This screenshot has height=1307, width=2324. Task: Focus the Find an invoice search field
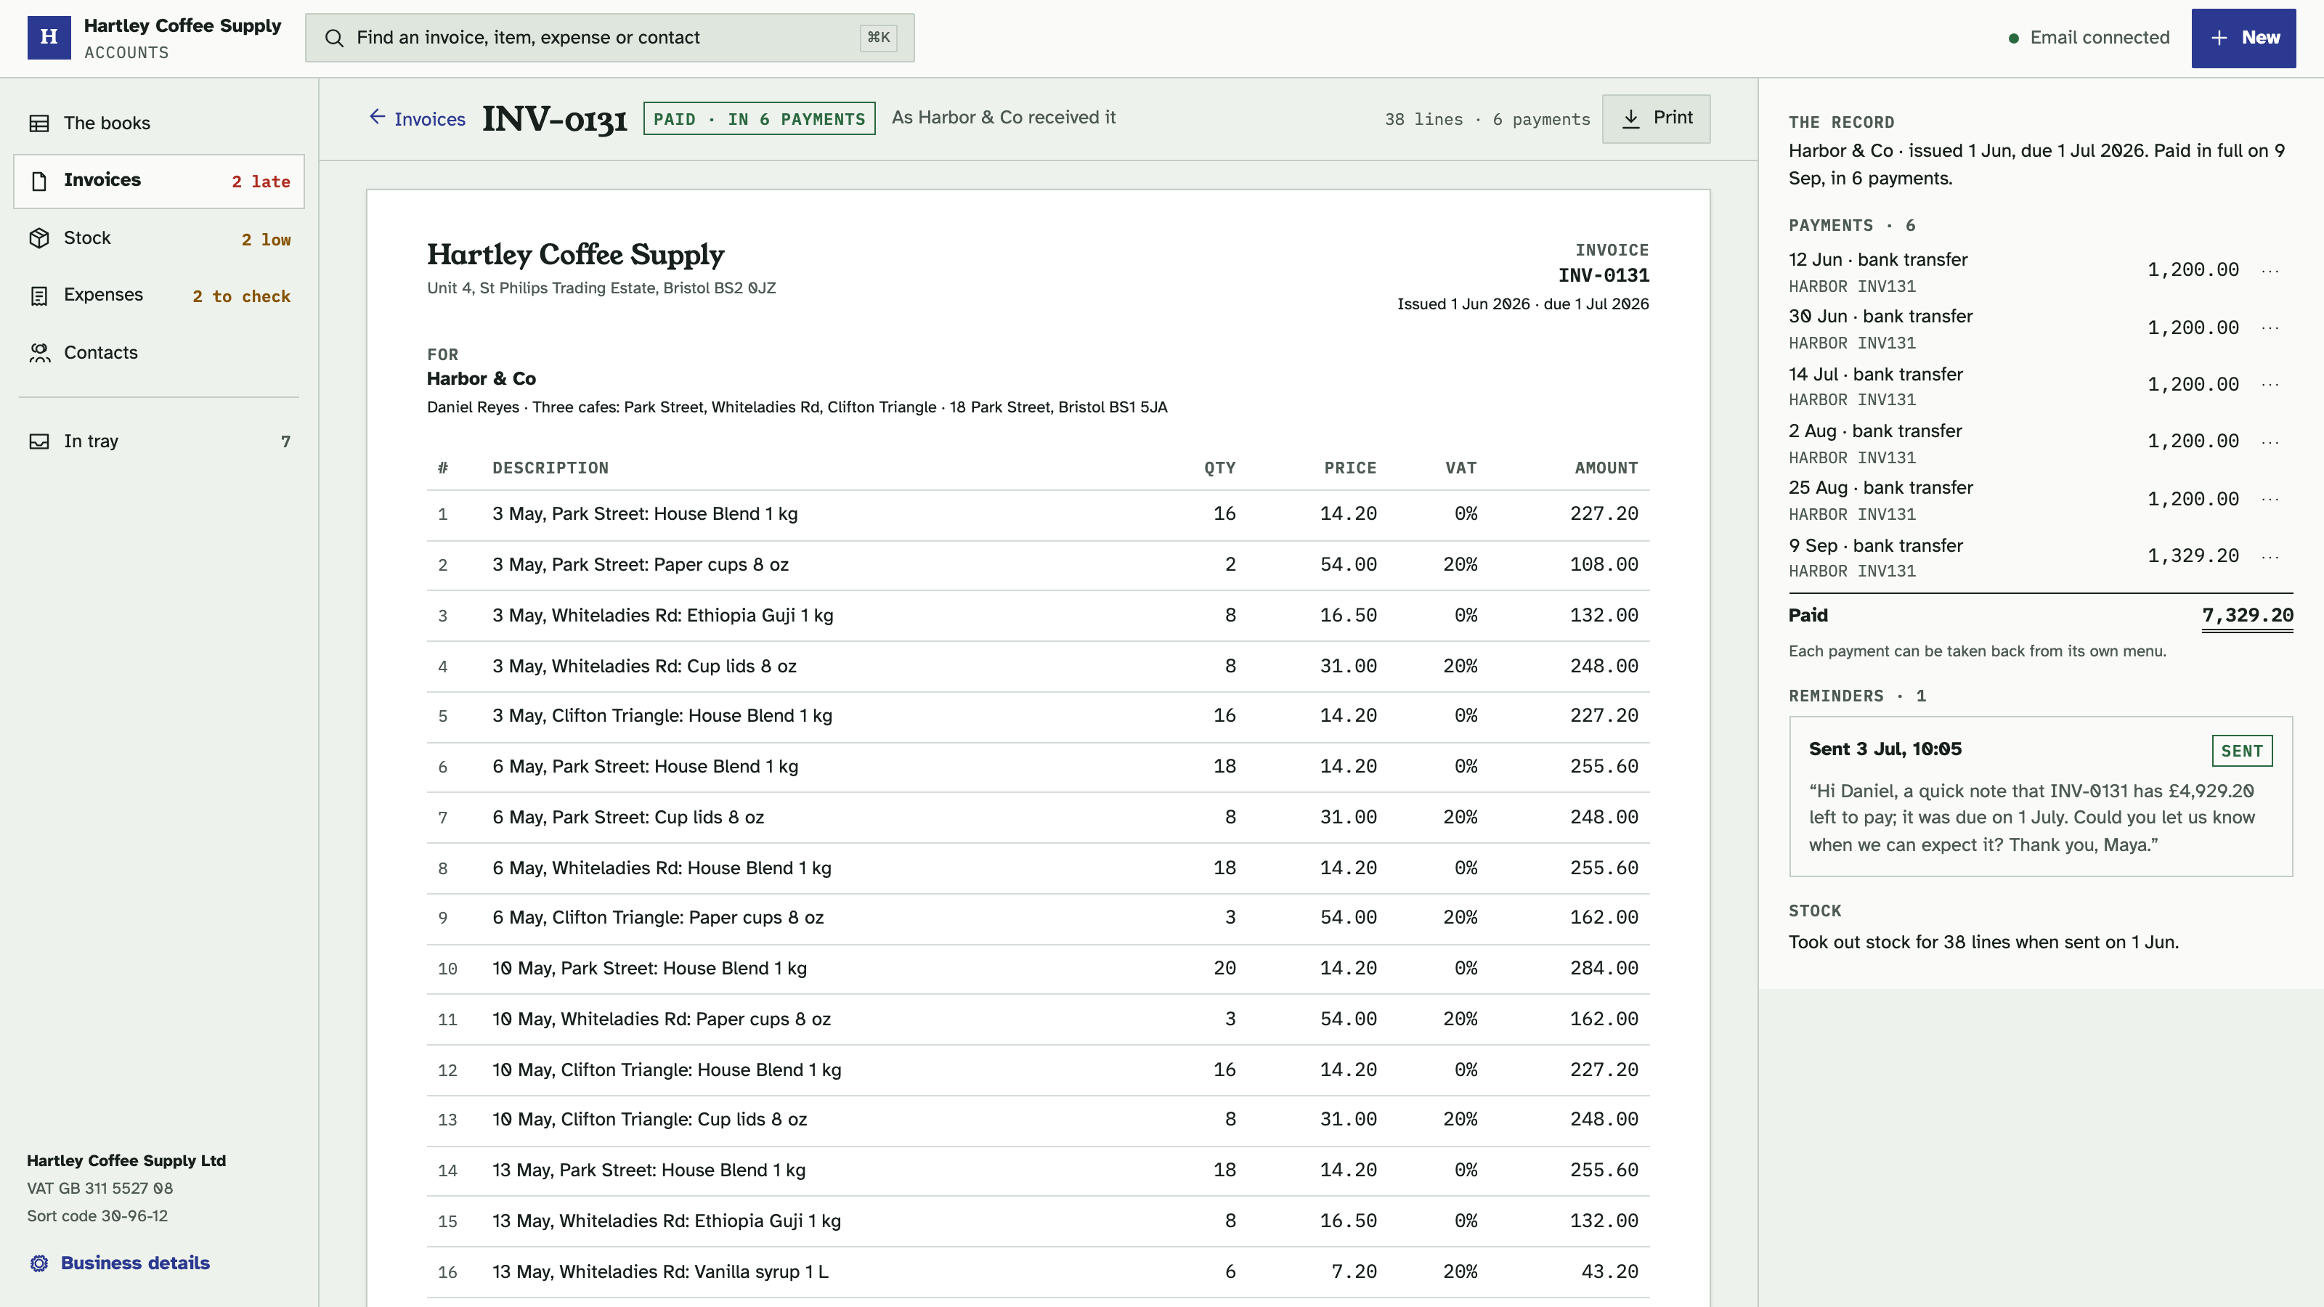coord(609,38)
